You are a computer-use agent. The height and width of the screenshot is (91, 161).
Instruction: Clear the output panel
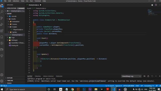144,76
